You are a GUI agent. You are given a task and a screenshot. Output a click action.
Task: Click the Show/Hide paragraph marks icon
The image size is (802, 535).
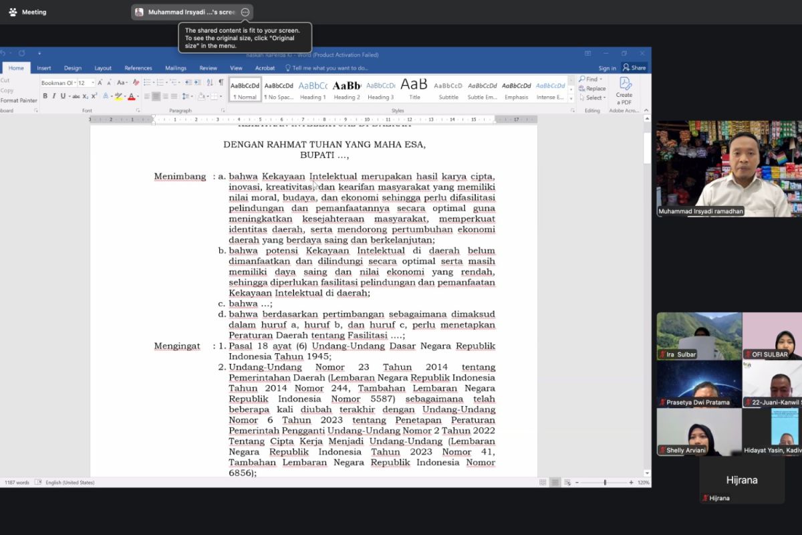coord(221,82)
